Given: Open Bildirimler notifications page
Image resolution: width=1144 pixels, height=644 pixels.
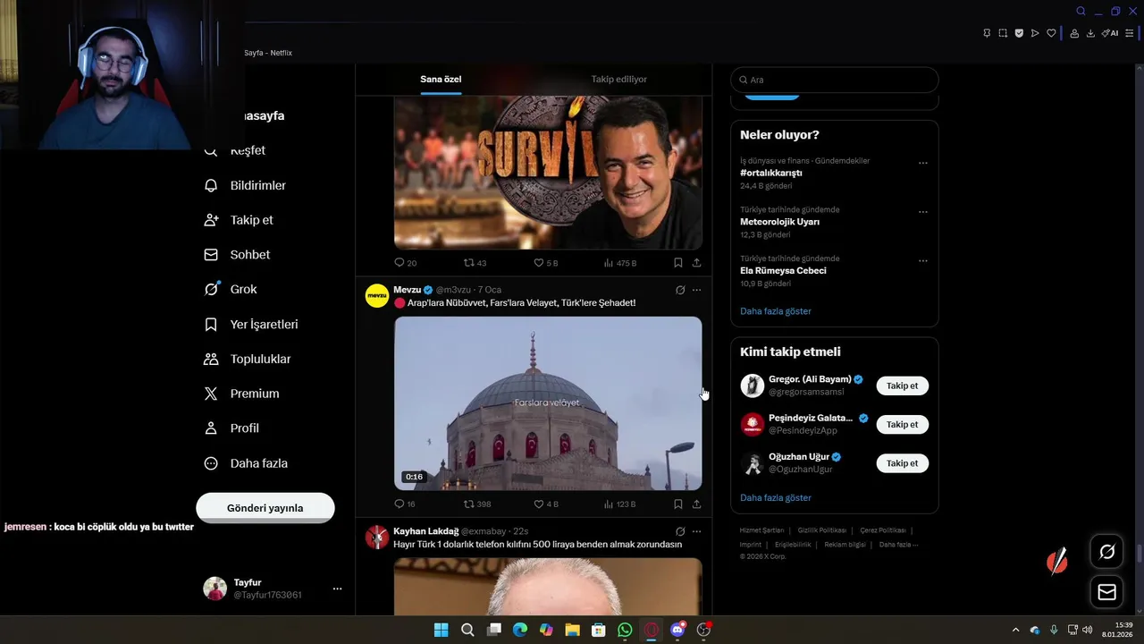Looking at the screenshot, I should tap(245, 185).
